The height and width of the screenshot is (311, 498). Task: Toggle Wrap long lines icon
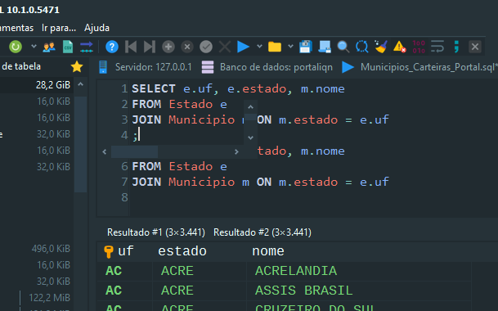tap(437, 47)
